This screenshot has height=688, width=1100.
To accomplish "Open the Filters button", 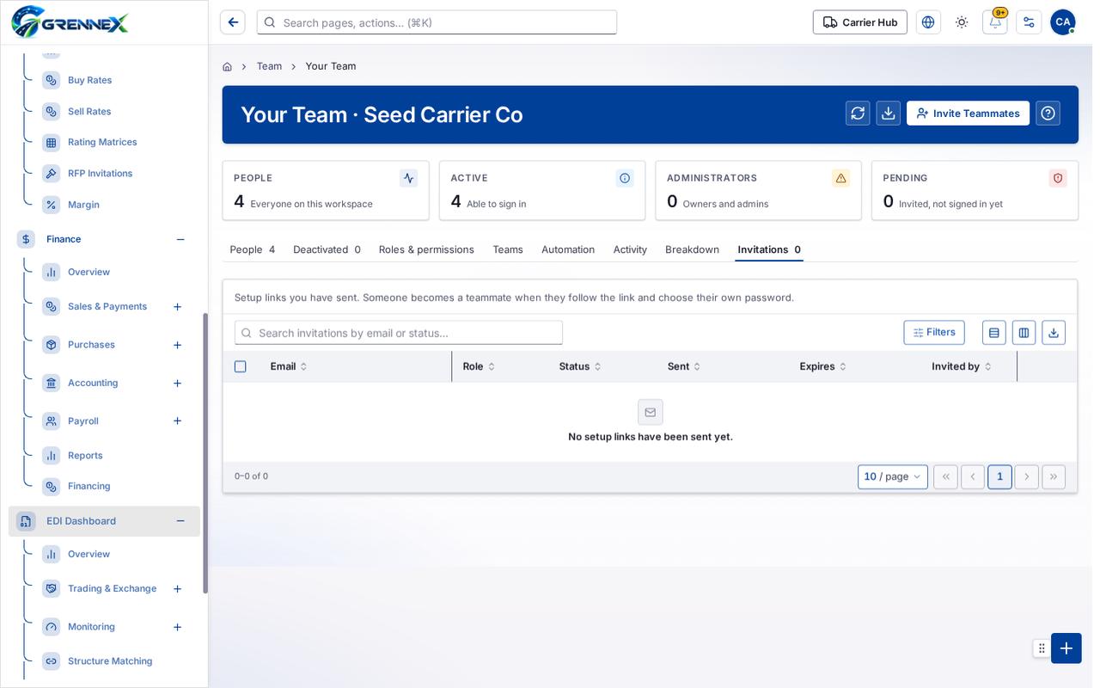I will pyautogui.click(x=934, y=333).
